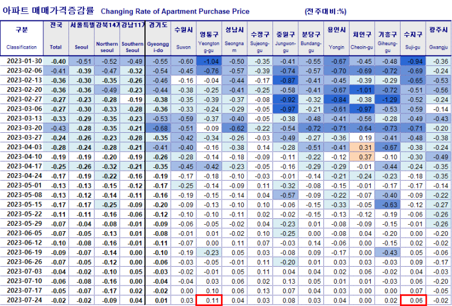
Task: Select the '영통구 Yeongtong-gu' column header
Action: (x=209, y=38)
